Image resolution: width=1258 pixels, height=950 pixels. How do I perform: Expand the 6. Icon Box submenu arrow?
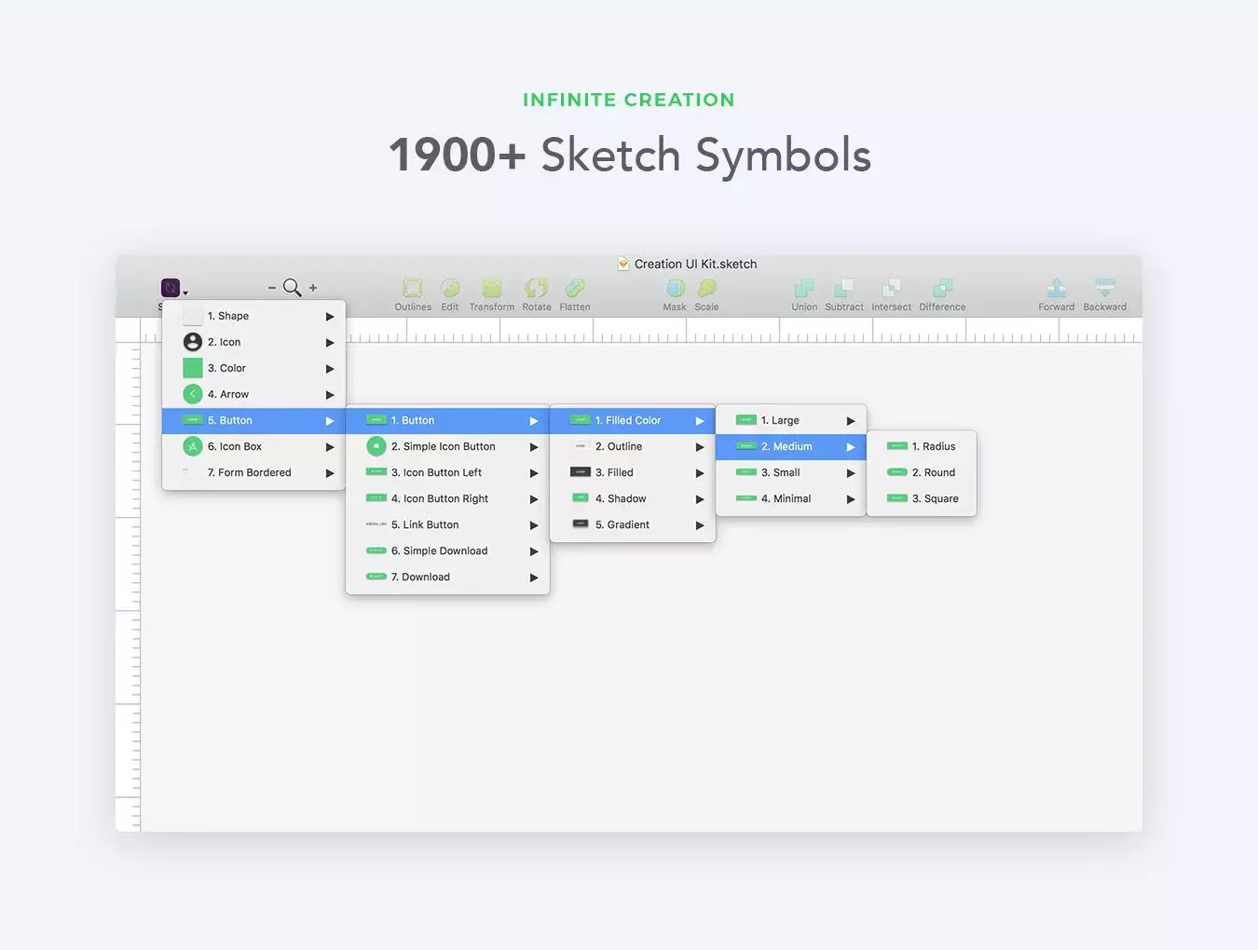coord(330,447)
